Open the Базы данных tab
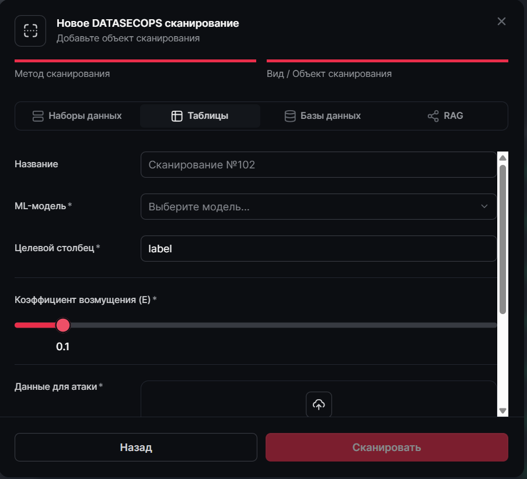 point(323,116)
